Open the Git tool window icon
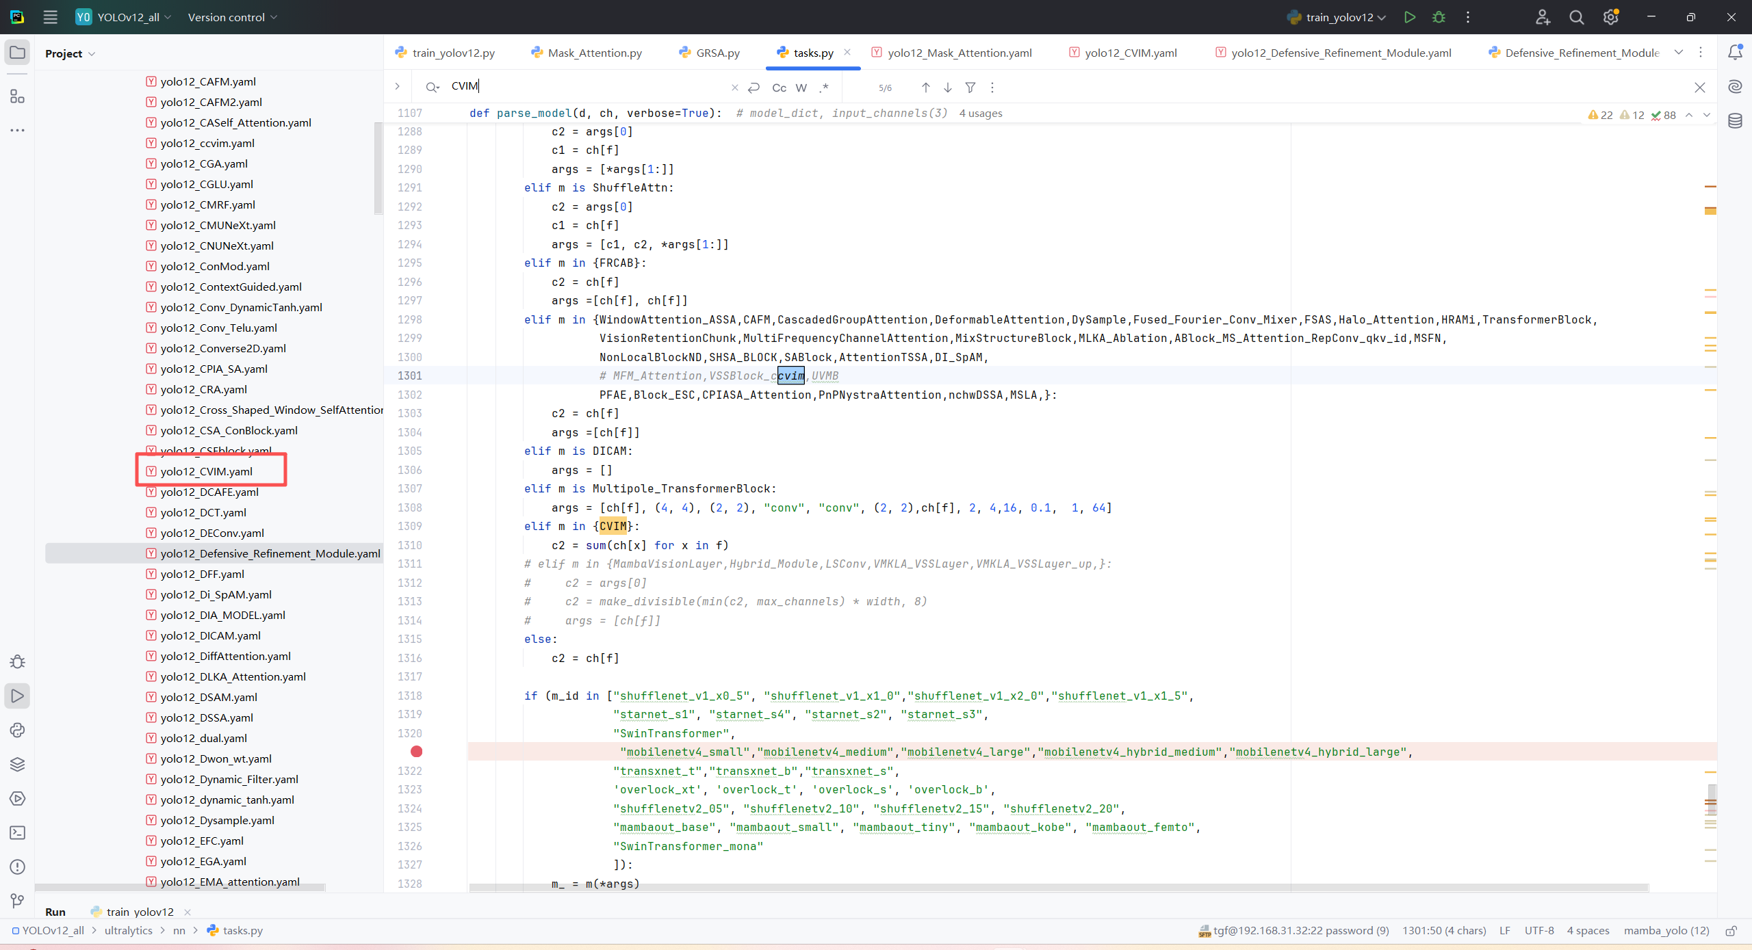Viewport: 1752px width, 950px height. click(18, 901)
